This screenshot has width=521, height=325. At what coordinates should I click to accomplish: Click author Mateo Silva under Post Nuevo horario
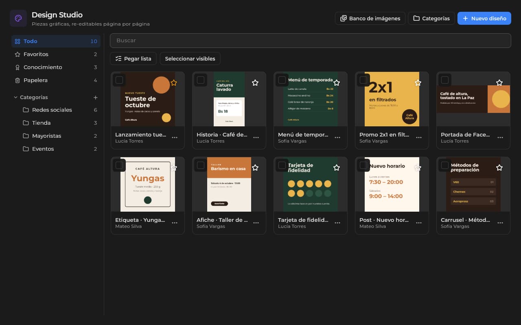372,226
